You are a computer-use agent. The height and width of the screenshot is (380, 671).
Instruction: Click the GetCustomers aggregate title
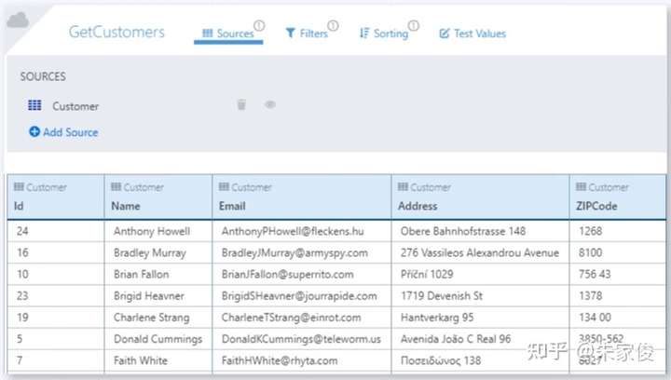116,32
